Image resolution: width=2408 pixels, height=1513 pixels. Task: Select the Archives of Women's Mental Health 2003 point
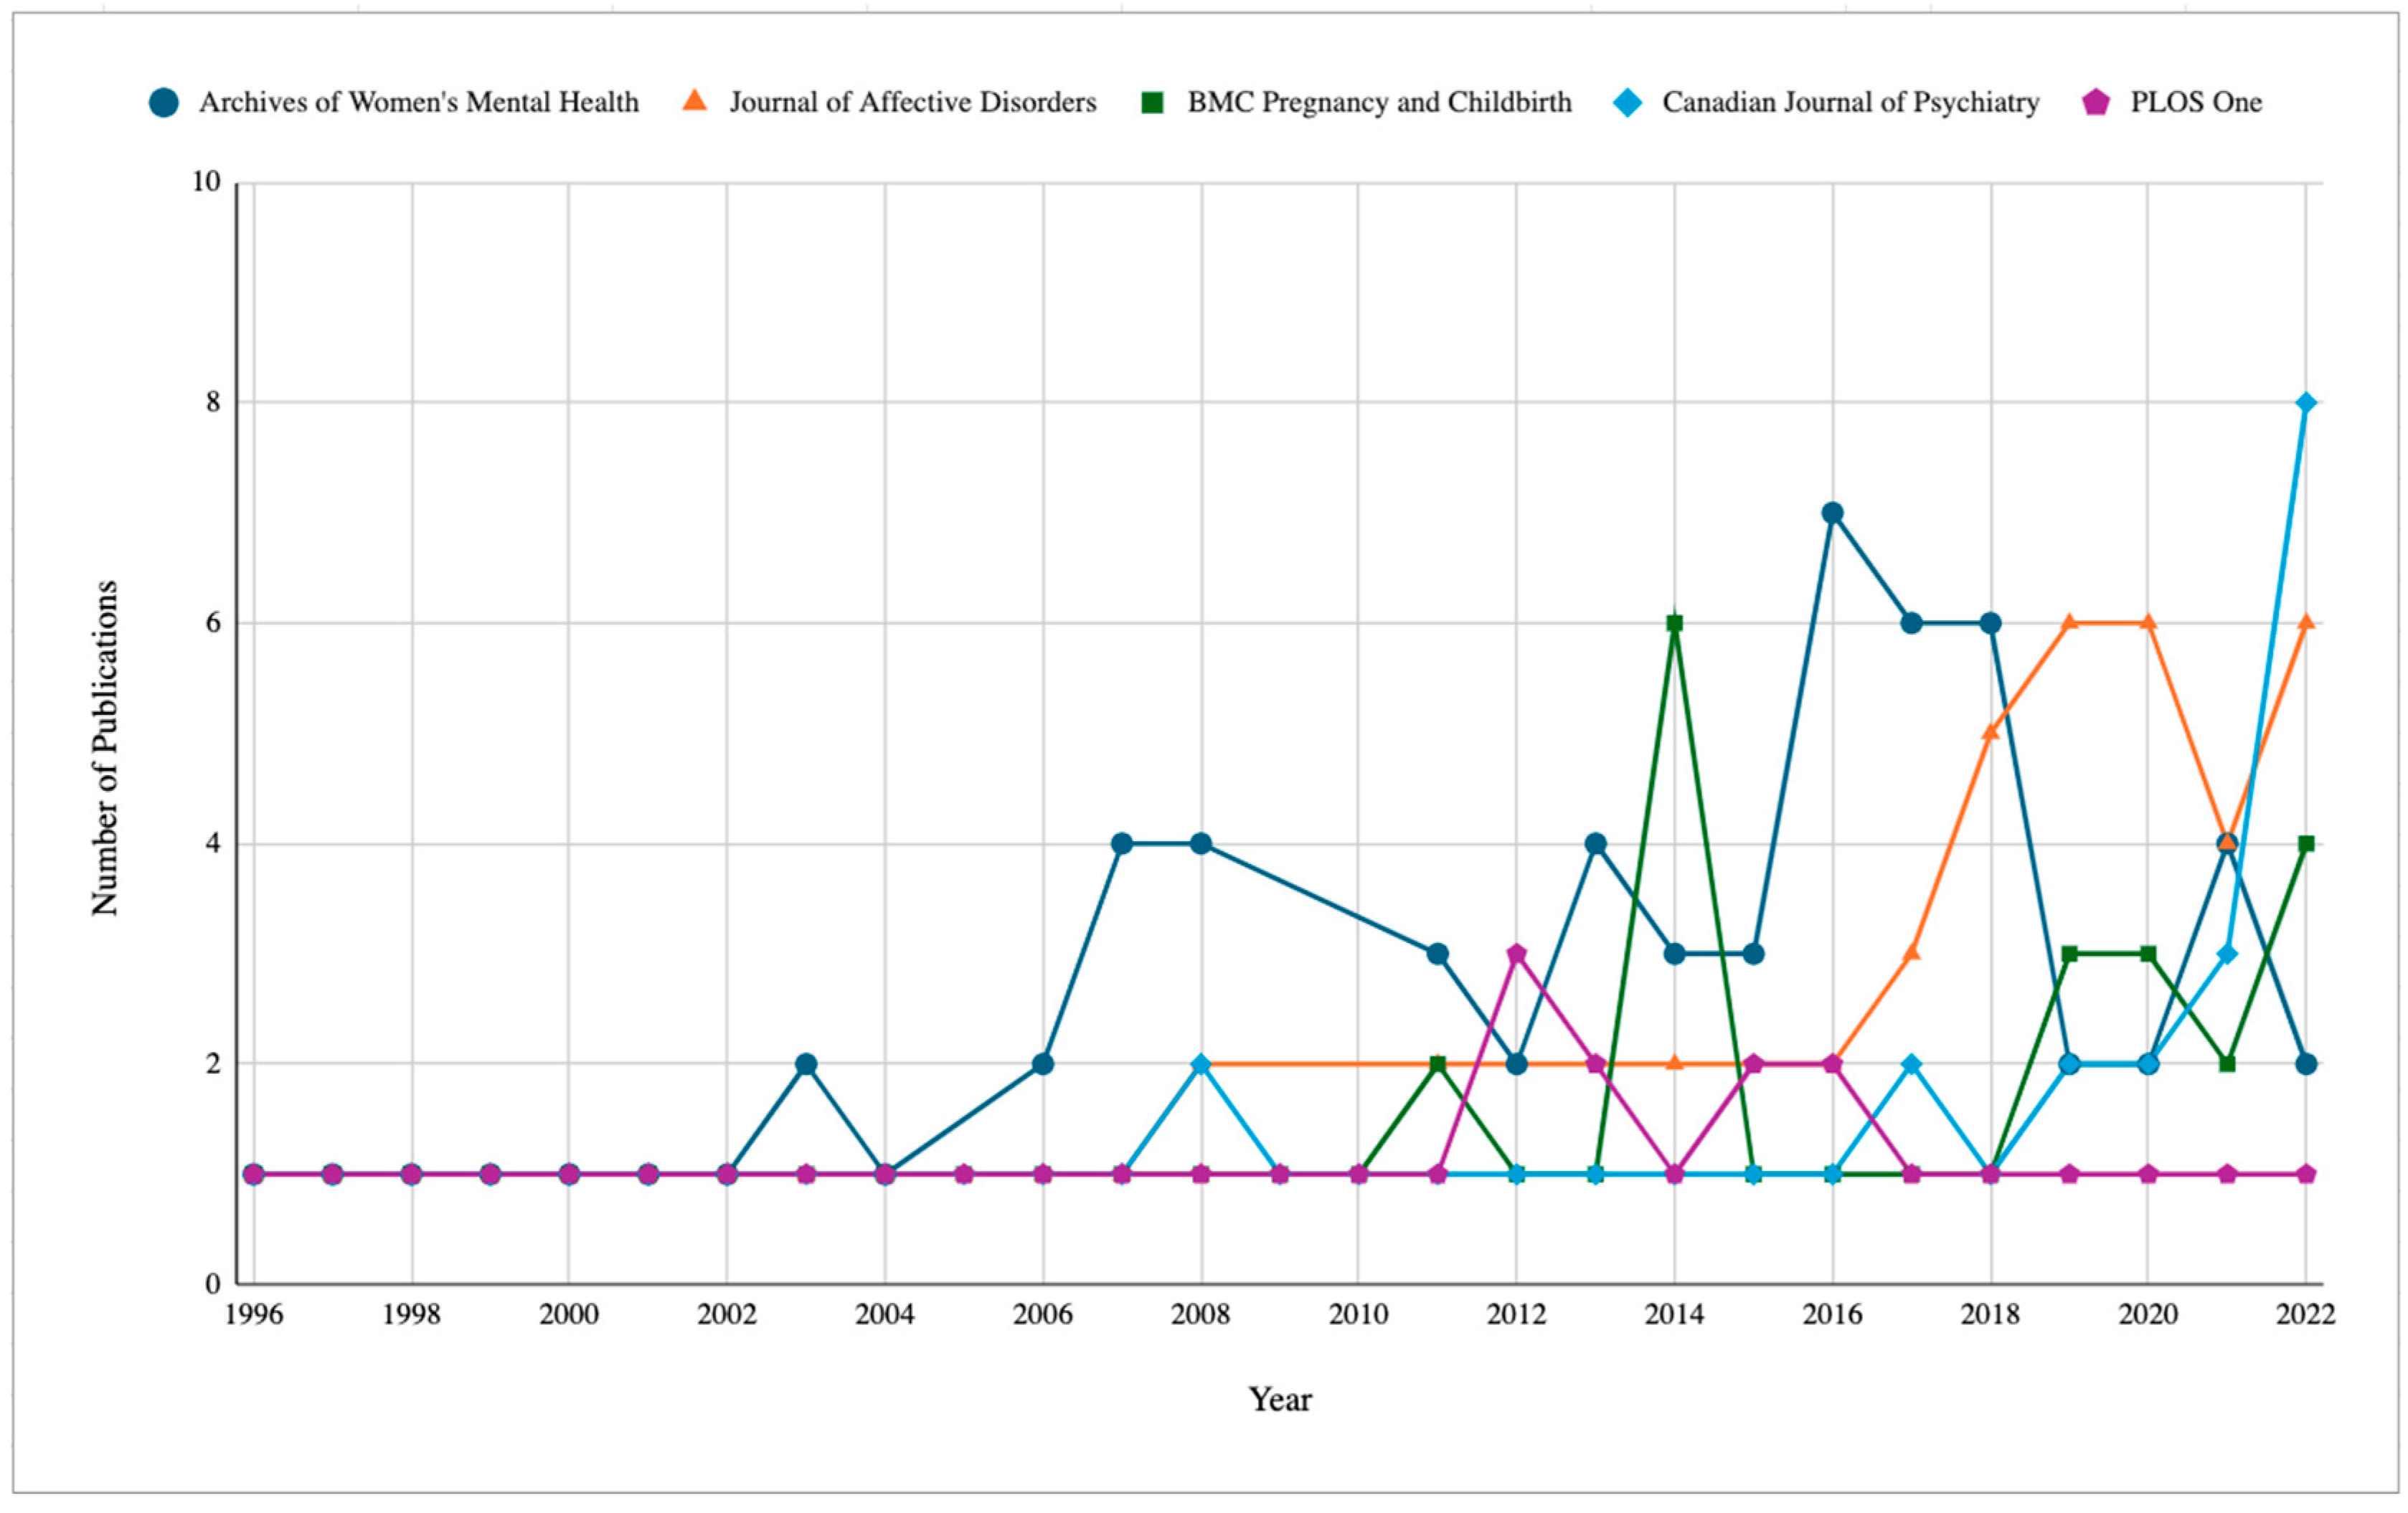806,1064
